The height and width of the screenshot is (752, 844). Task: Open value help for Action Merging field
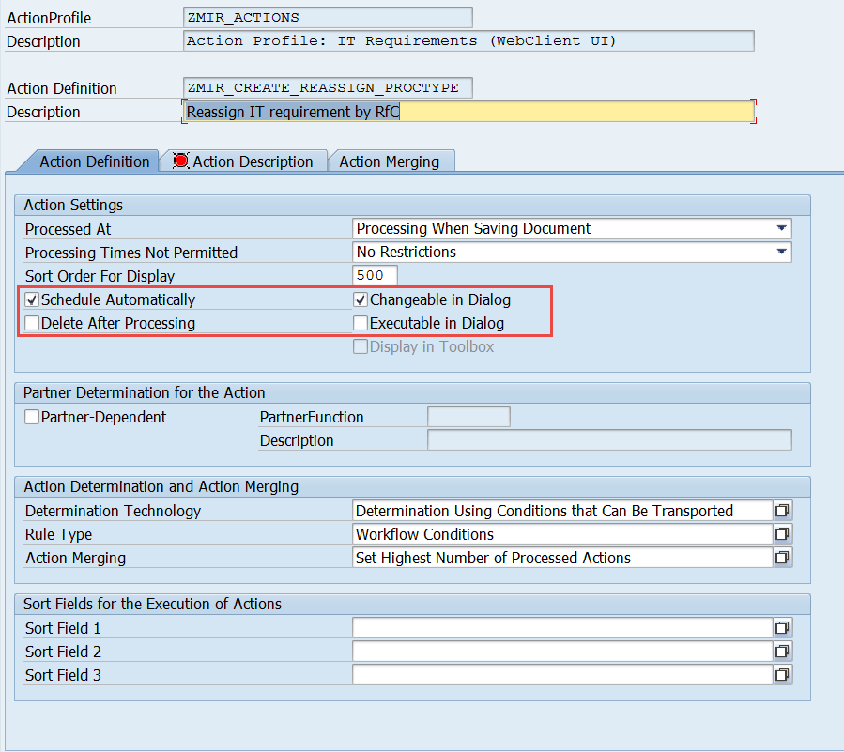[782, 558]
